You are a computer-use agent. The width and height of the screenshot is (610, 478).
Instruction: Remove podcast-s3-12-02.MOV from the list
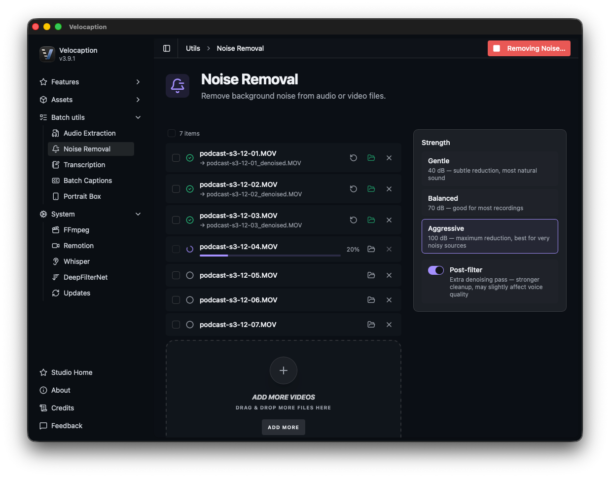(x=389, y=189)
